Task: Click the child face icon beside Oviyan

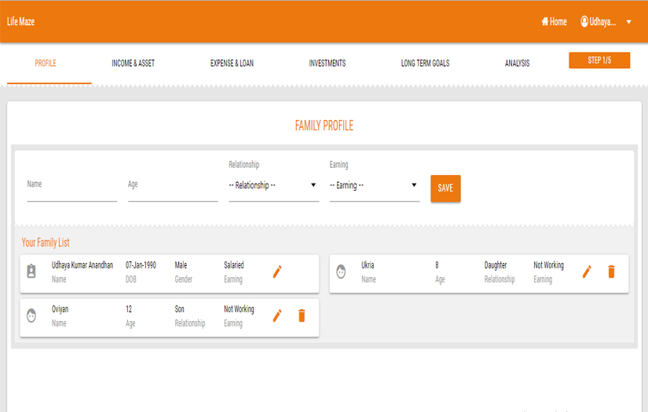Action: [x=31, y=315]
